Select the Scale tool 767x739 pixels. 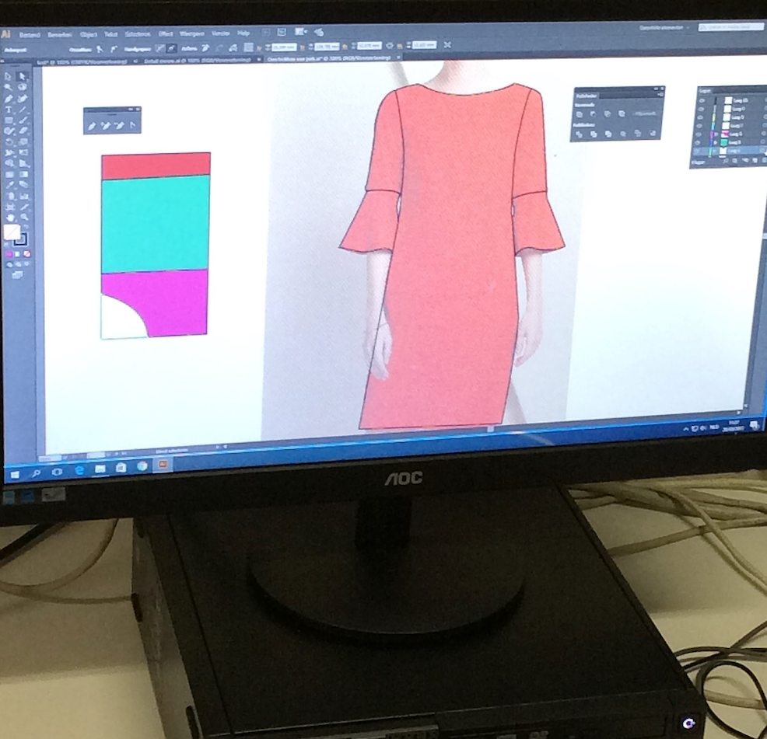(x=23, y=142)
